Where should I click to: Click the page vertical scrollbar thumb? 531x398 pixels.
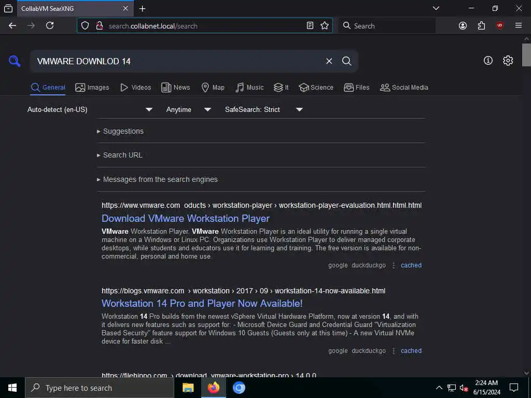click(526, 55)
